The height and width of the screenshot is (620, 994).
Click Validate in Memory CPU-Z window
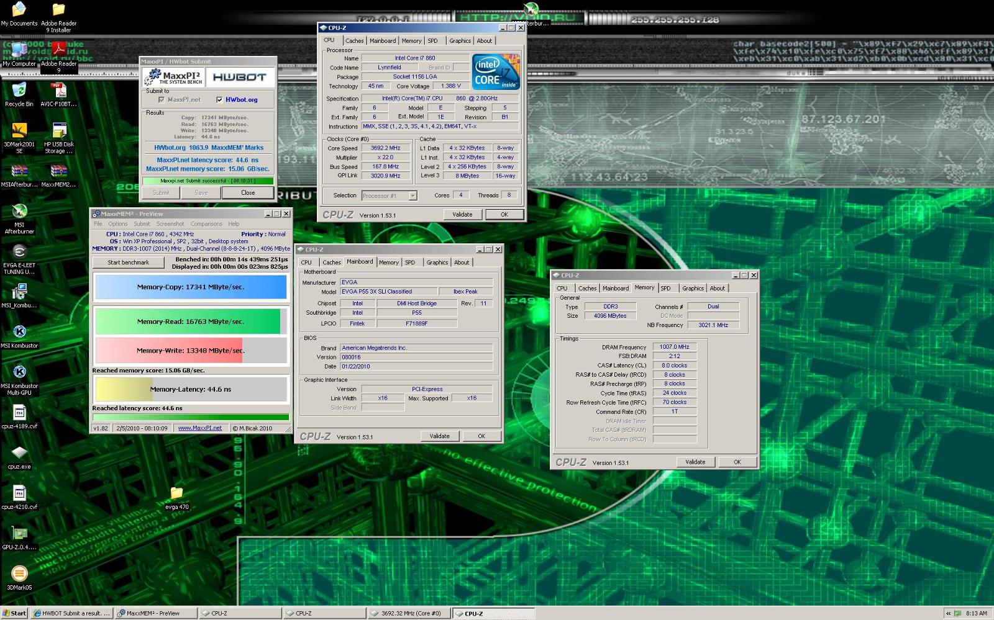pos(695,462)
